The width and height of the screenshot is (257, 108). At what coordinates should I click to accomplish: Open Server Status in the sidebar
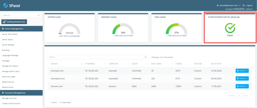coord(7,39)
